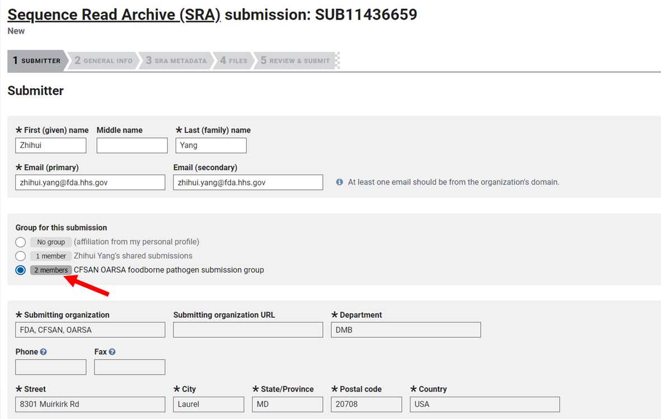Click the Country input field
Screen dimensions: 661x419
click(485, 404)
